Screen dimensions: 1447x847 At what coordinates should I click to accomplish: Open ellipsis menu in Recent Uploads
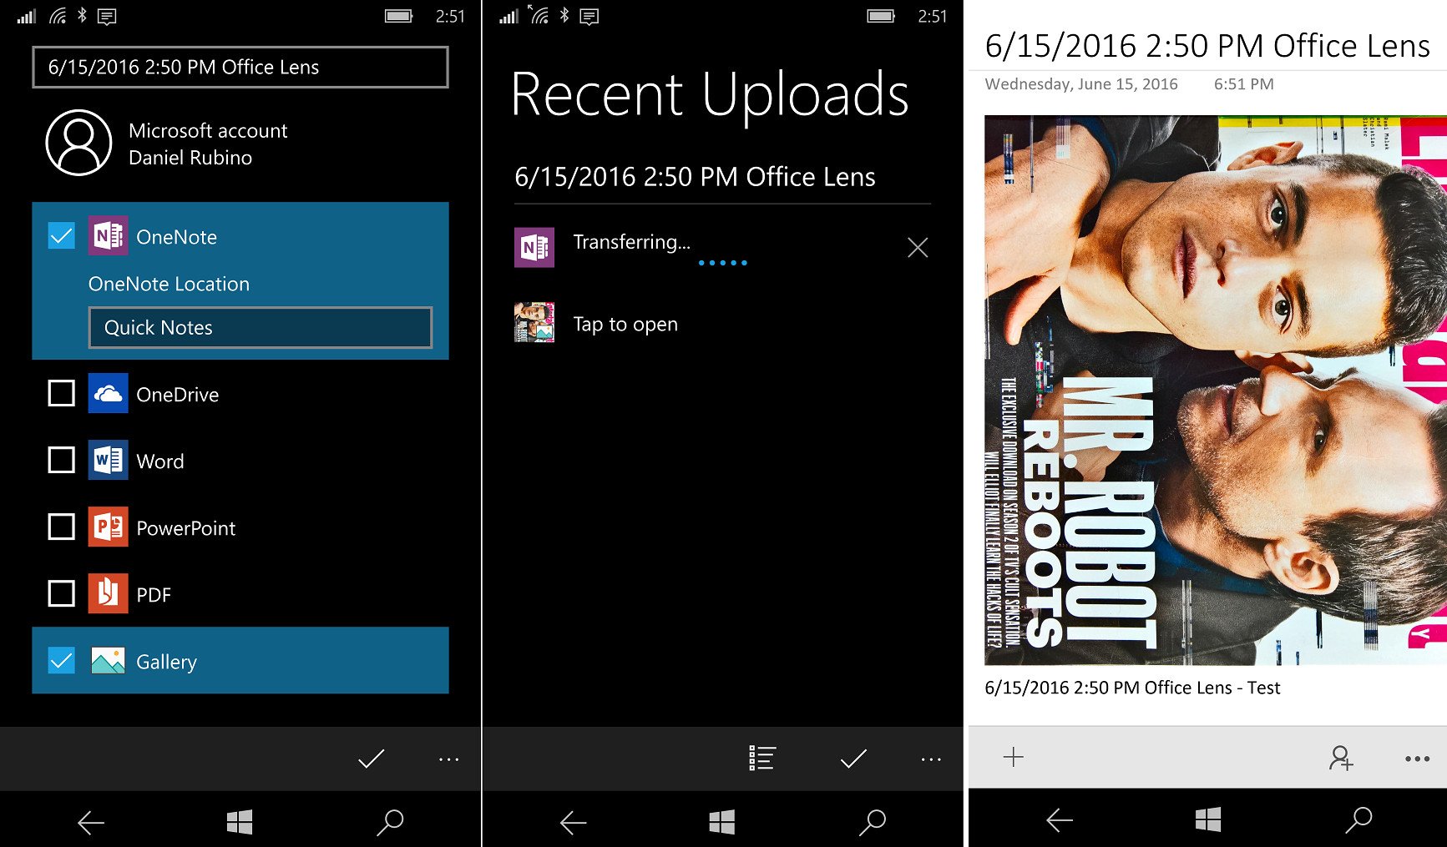pos(931,759)
